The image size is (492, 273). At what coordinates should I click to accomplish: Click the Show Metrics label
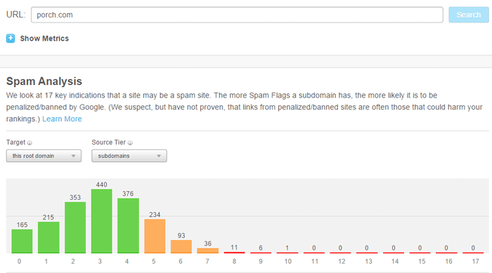pyautogui.click(x=44, y=39)
